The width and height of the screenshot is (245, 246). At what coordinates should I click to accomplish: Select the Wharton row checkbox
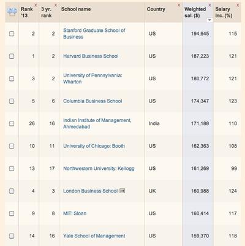[12, 79]
